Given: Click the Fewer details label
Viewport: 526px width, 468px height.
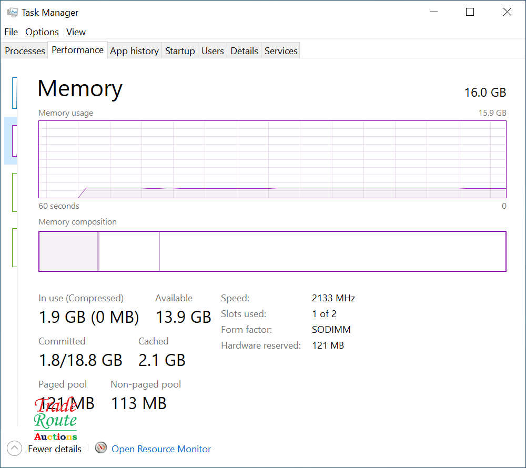Looking at the screenshot, I should tap(55, 449).
